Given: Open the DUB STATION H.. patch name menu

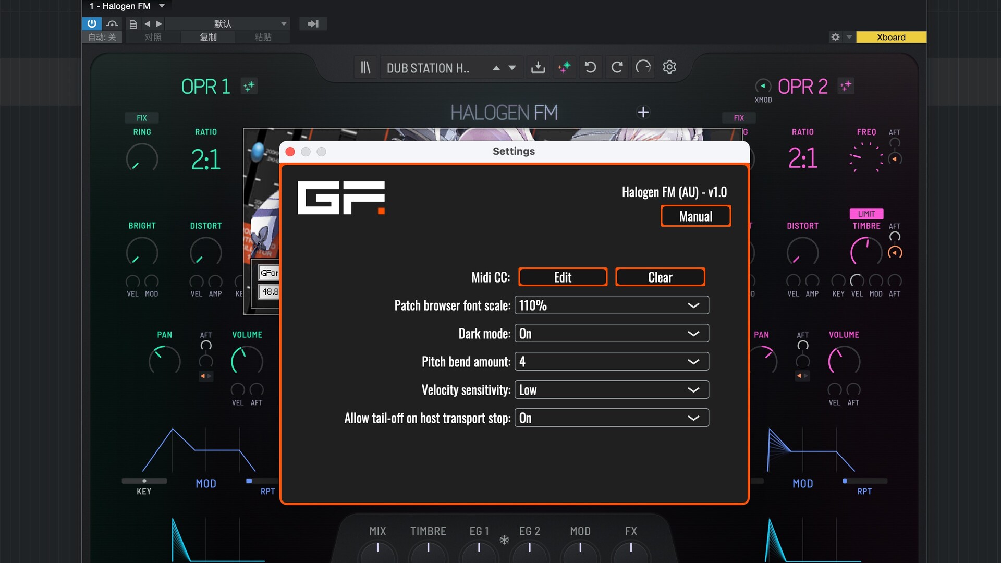Looking at the screenshot, I should coord(428,68).
